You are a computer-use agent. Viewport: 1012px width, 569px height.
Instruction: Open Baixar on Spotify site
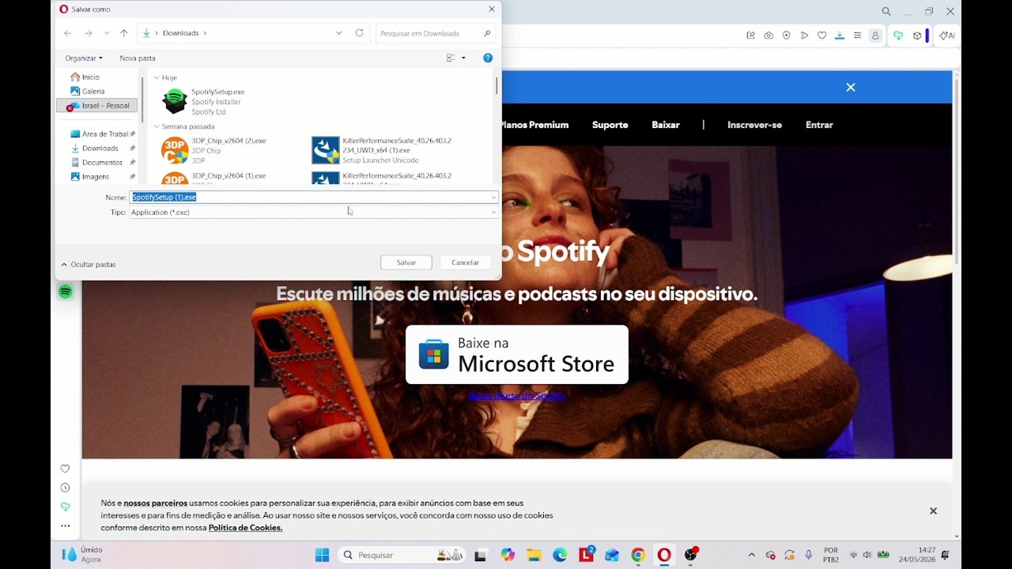666,125
